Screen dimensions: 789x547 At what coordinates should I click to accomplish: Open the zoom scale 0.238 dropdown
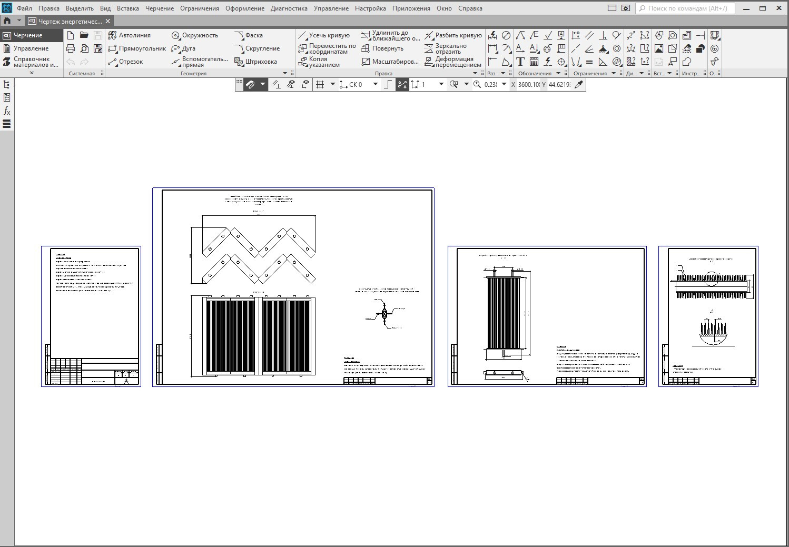tap(504, 84)
